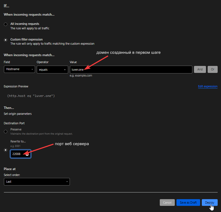Click the round icon inside the port field
Screen dimensions: 221x212
click(x=27, y=154)
